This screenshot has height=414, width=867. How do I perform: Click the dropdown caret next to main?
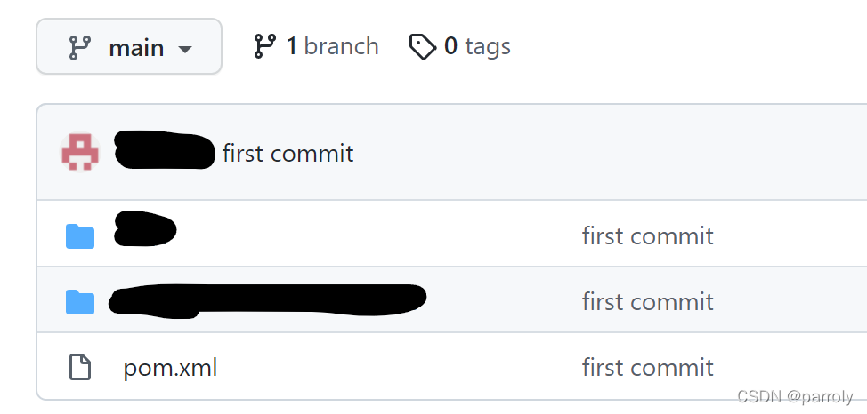point(185,49)
